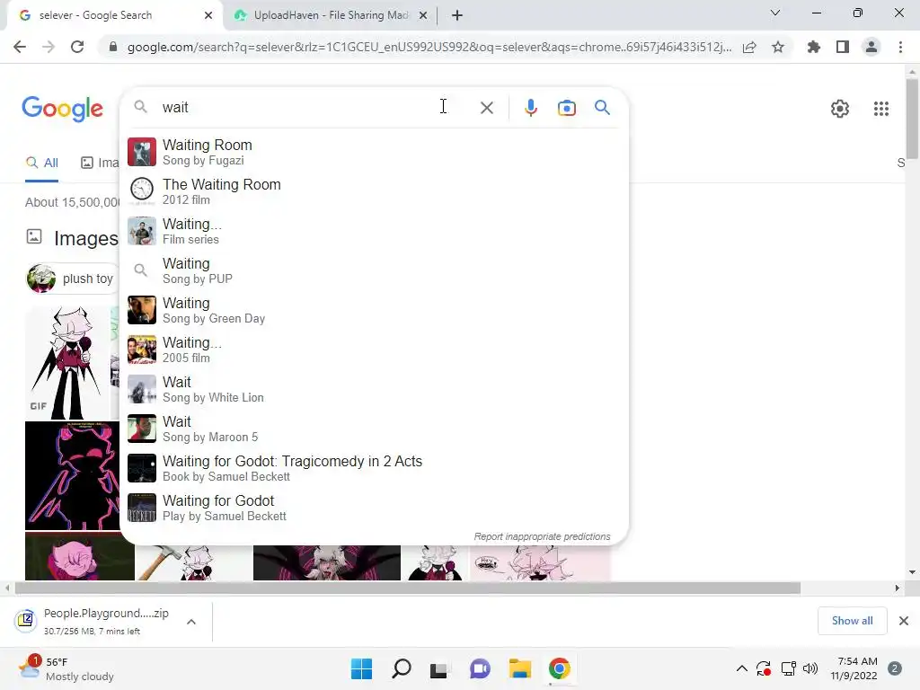
Task: Choose Waiting... Film series suggestion
Action: tap(374, 231)
